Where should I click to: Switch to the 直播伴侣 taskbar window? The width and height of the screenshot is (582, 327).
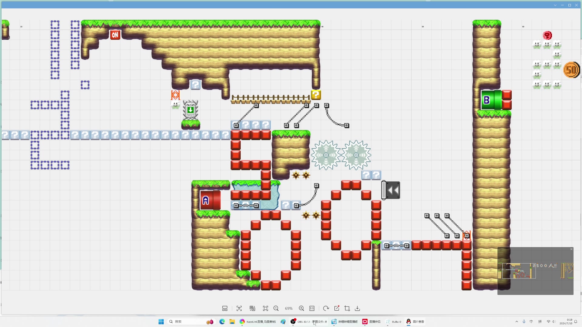pos(372,322)
